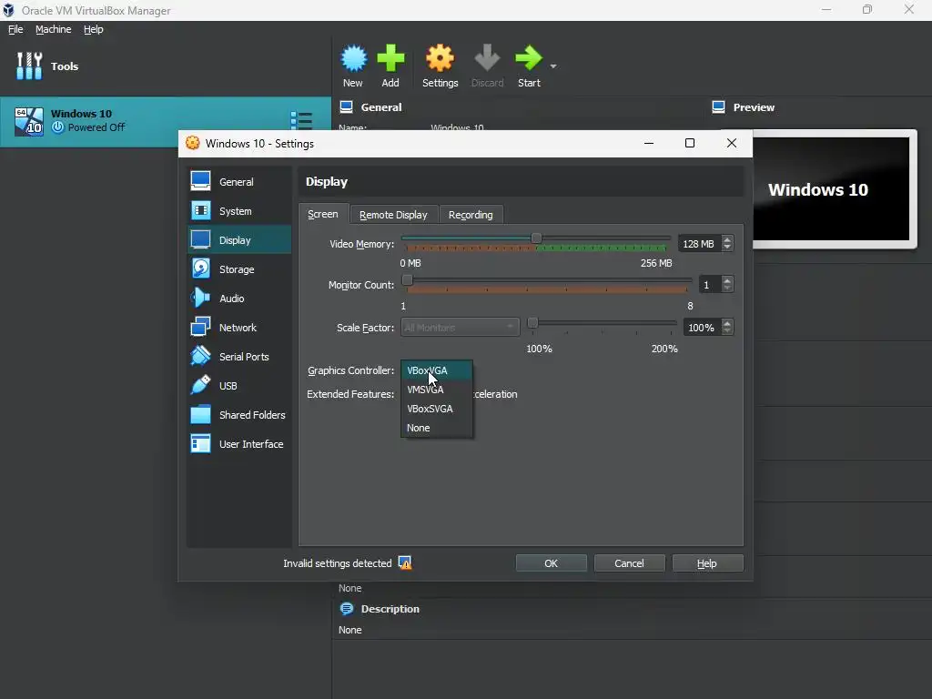Decrease Monitor Count with down spinner arrow
This screenshot has width=932, height=699.
[727, 289]
